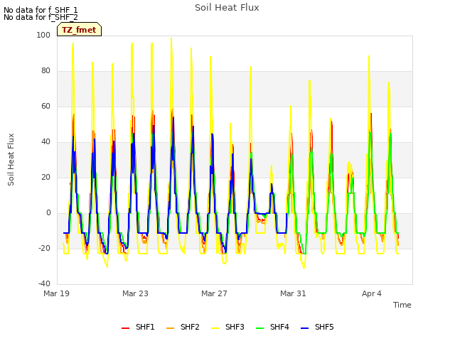Toggle SHF2 series in the legend

[183, 327]
